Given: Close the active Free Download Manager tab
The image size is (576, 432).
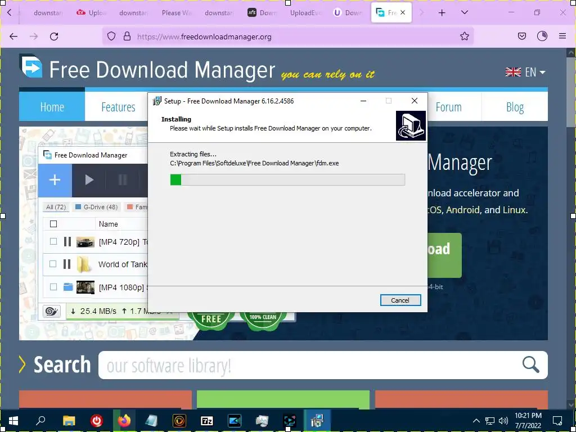Looking at the screenshot, I should click(403, 12).
